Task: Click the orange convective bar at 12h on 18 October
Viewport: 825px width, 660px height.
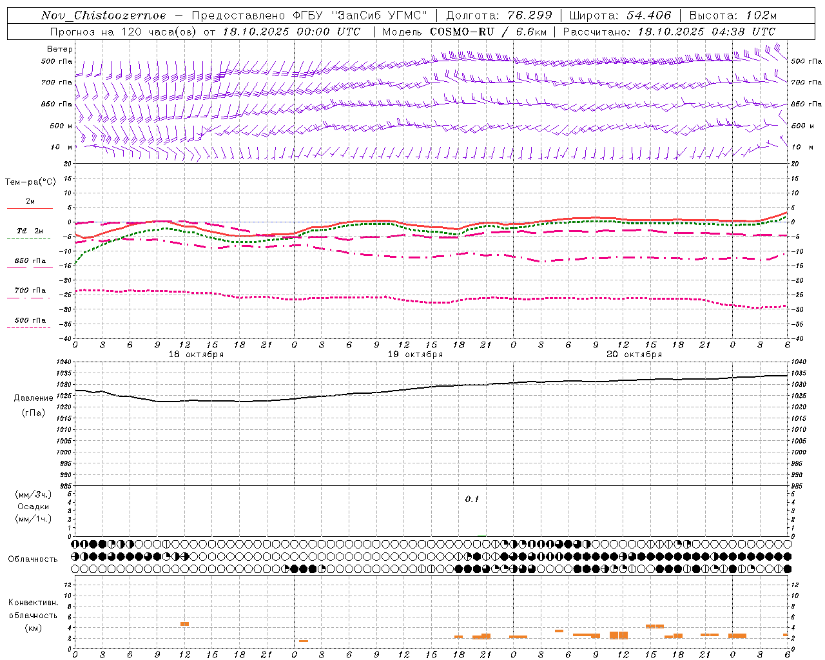Action: click(184, 624)
